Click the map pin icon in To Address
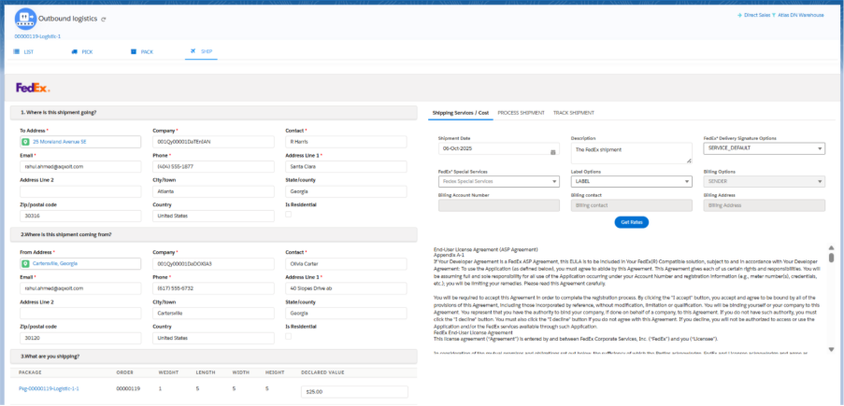The height and width of the screenshot is (406, 844). (x=25, y=142)
